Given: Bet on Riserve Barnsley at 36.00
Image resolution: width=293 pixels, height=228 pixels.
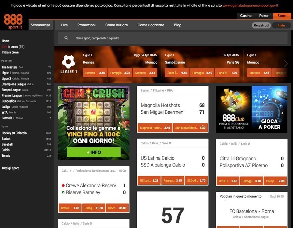Looking at the screenshot, I should point(117,208).
